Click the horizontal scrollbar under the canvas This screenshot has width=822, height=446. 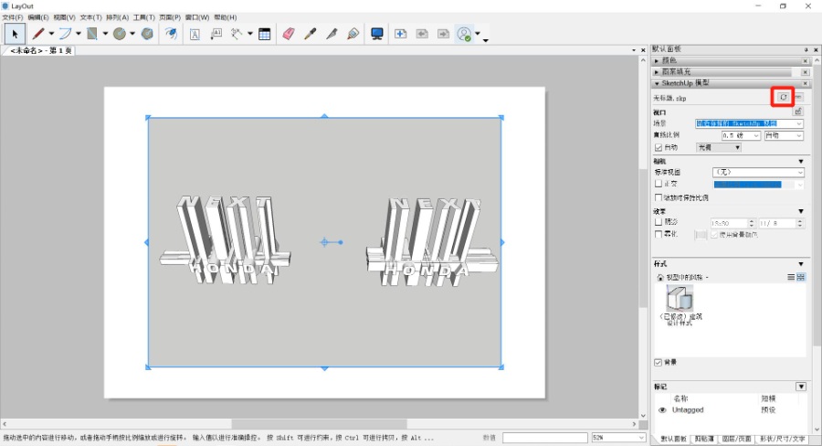(x=319, y=423)
